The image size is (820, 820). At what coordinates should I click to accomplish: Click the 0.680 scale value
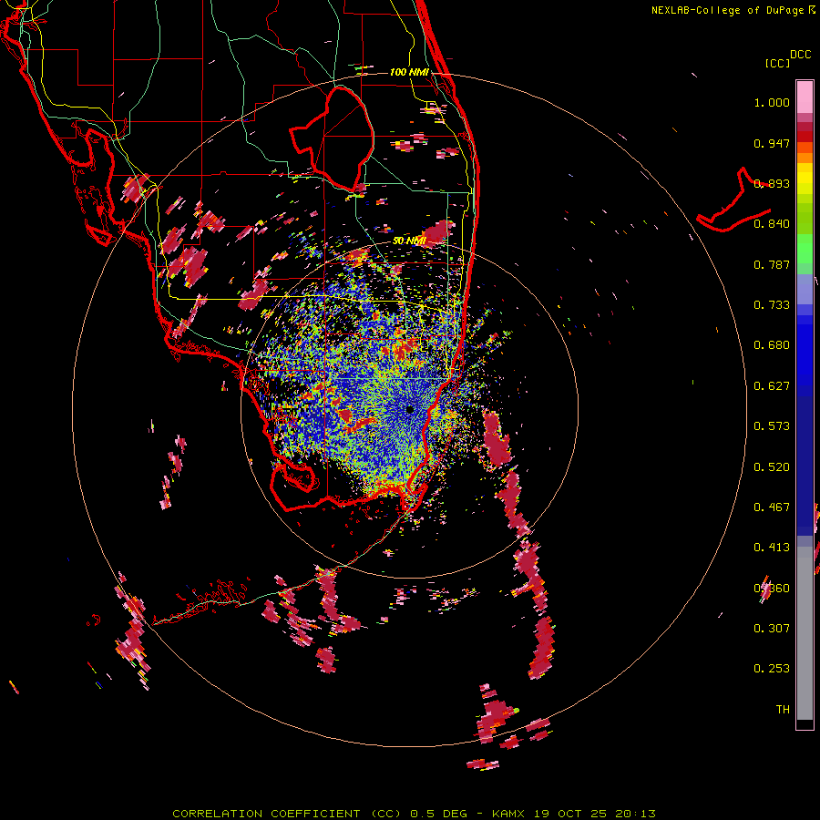click(772, 345)
